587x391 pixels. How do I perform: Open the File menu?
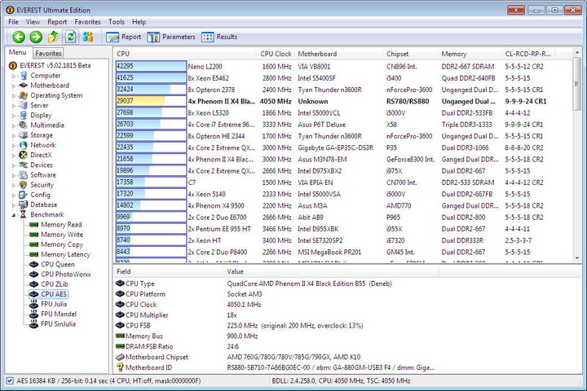(13, 22)
